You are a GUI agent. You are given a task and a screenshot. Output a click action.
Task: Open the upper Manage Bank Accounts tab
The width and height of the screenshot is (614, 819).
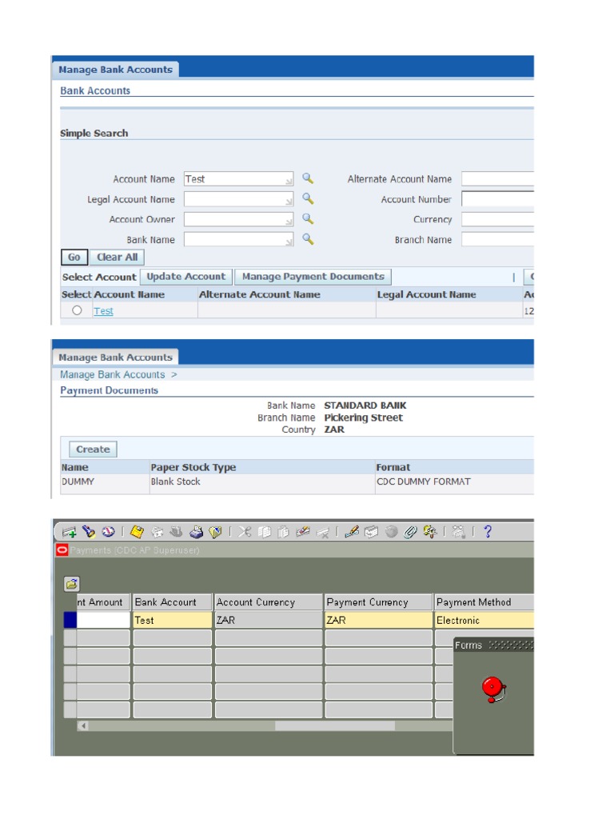point(115,70)
